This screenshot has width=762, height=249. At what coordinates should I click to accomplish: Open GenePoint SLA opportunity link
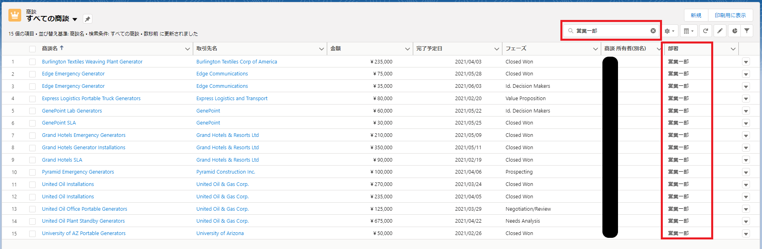tap(59, 123)
